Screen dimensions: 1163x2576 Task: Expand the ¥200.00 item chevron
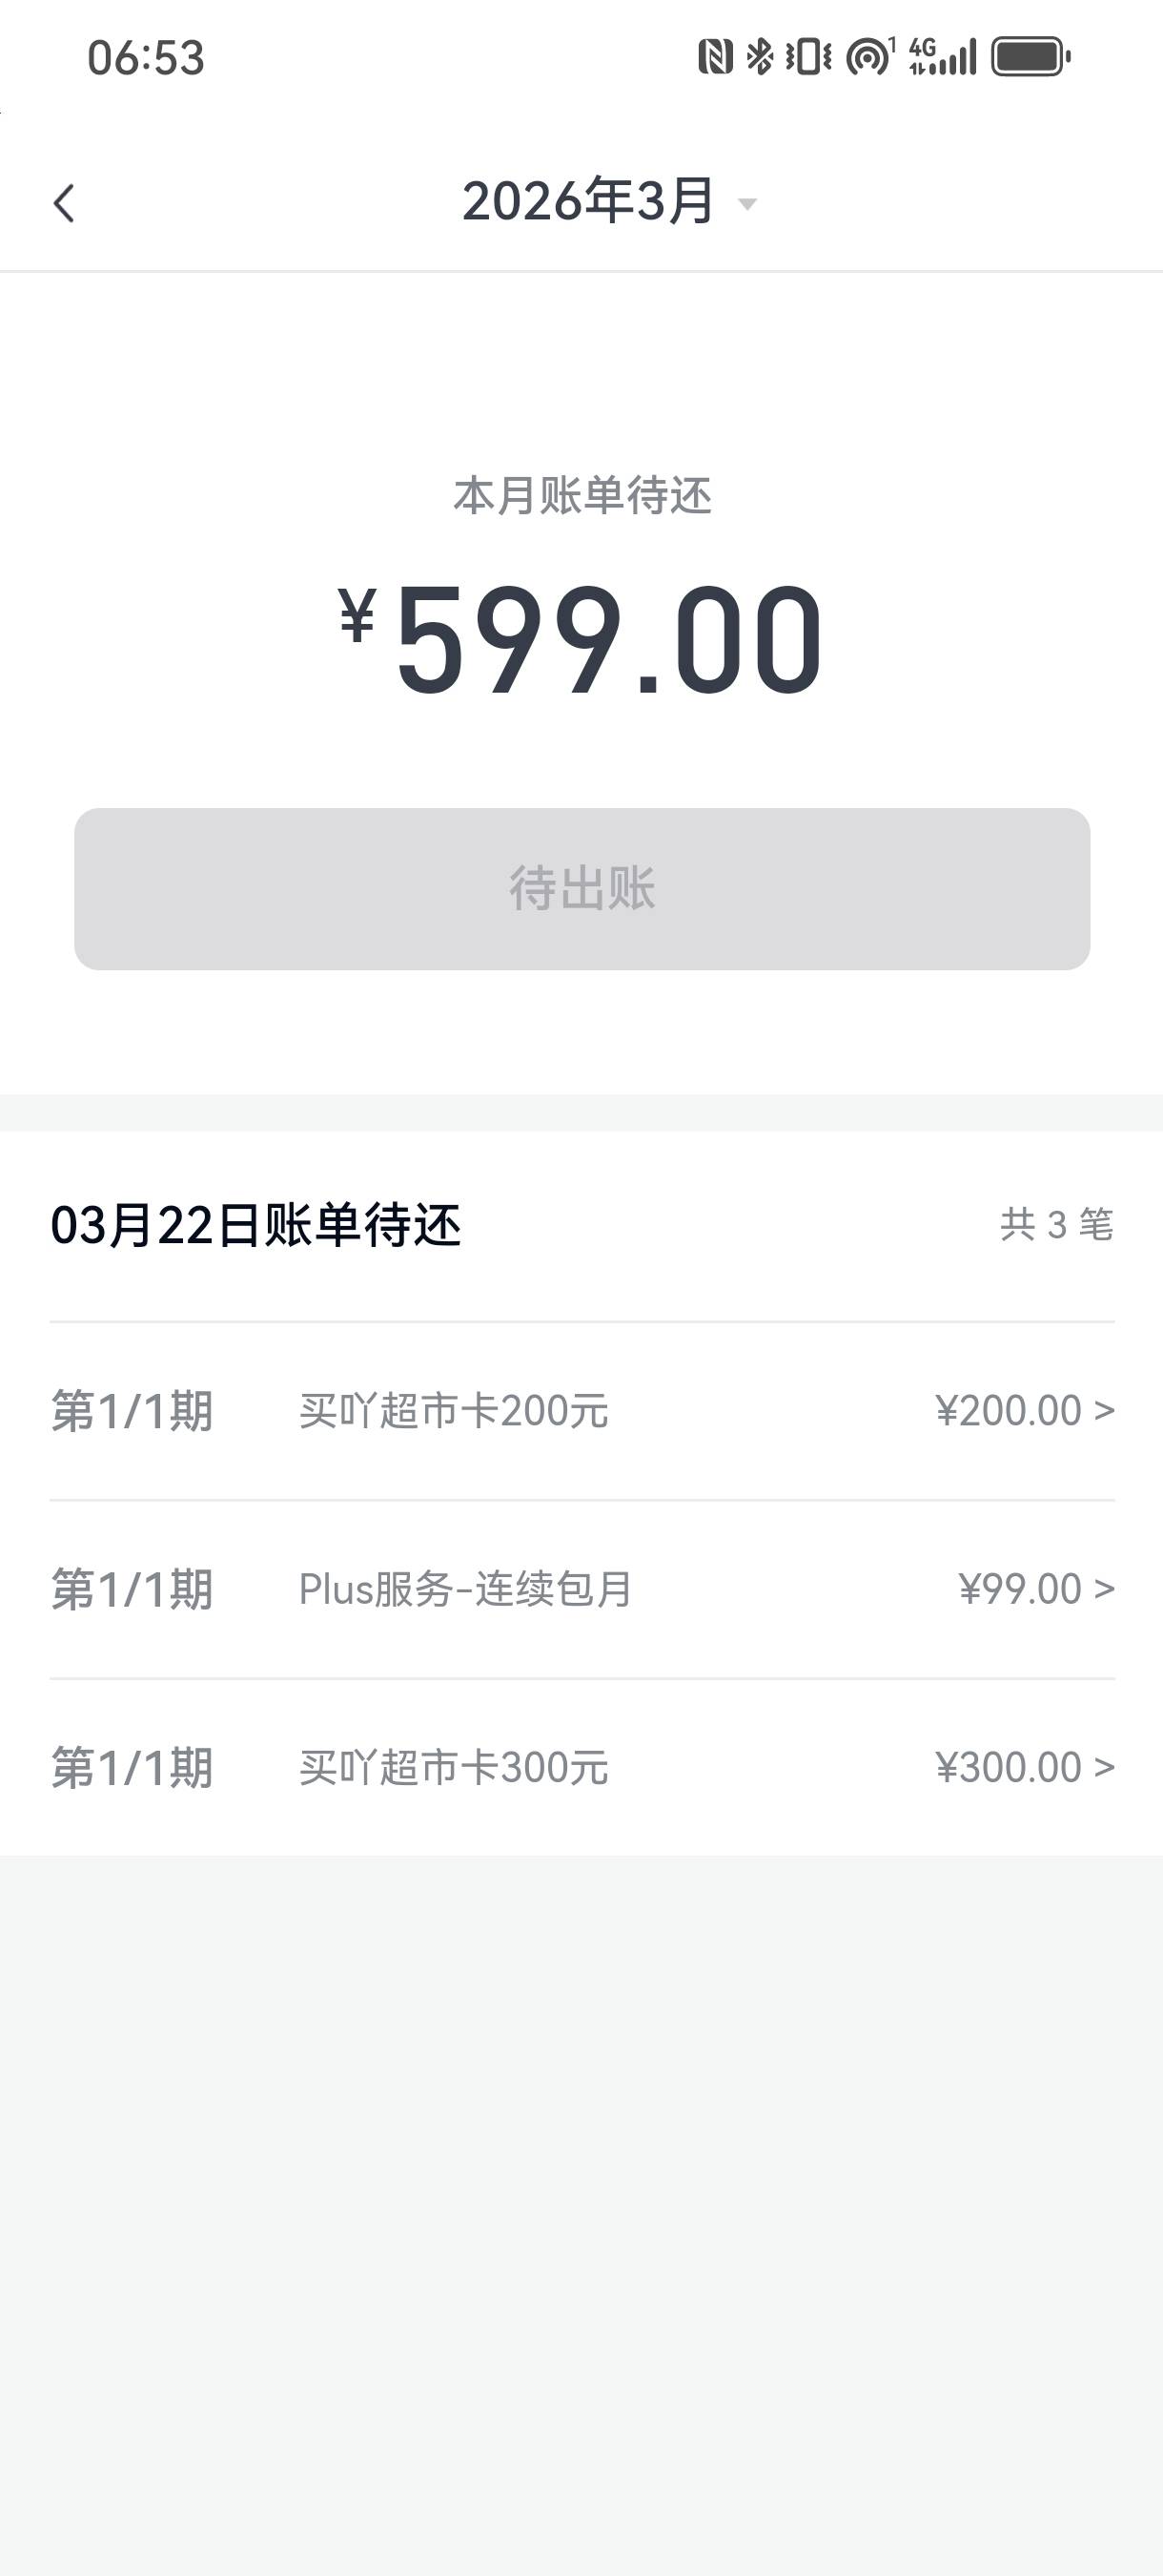[1104, 1411]
